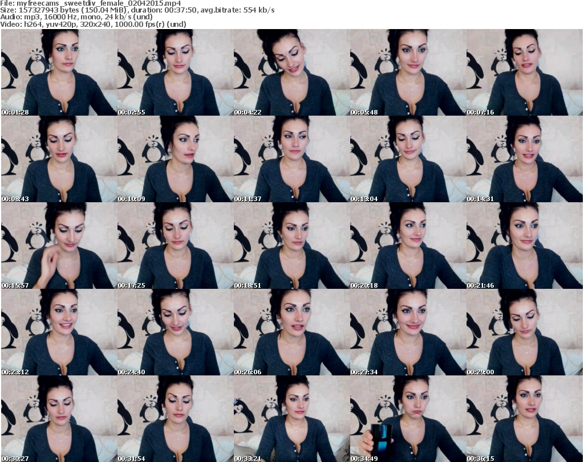584x462 pixels.
Task: Click the File name header line
Action: (91, 3)
